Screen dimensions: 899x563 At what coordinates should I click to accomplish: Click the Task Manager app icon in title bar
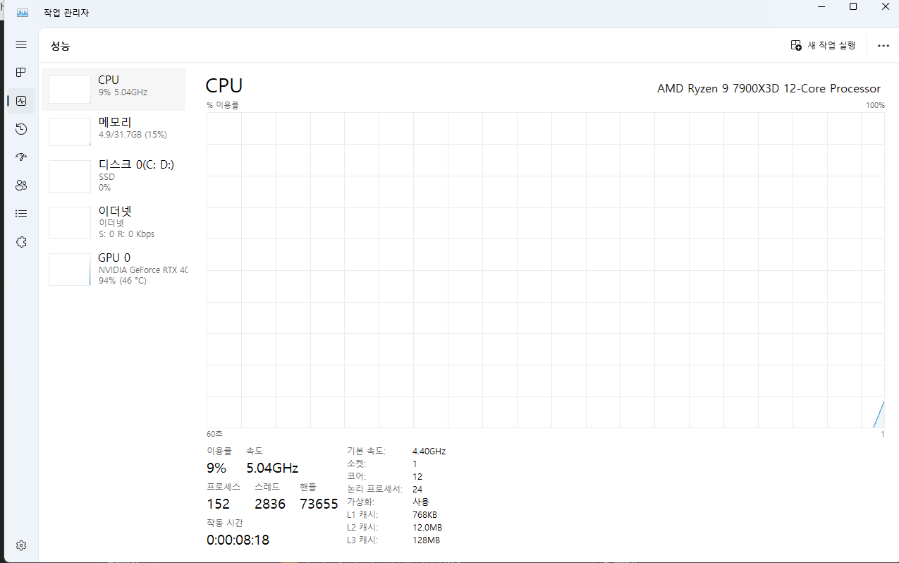point(23,13)
